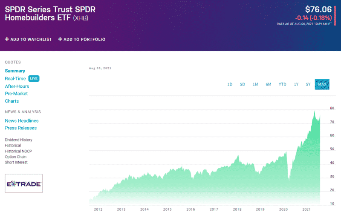Screen dimensions: 341x215
Task: Click the (XHB) ticker symbol
Action: point(81,18)
